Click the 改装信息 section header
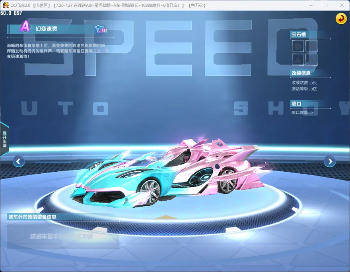The width and height of the screenshot is (350, 272). coord(301,73)
